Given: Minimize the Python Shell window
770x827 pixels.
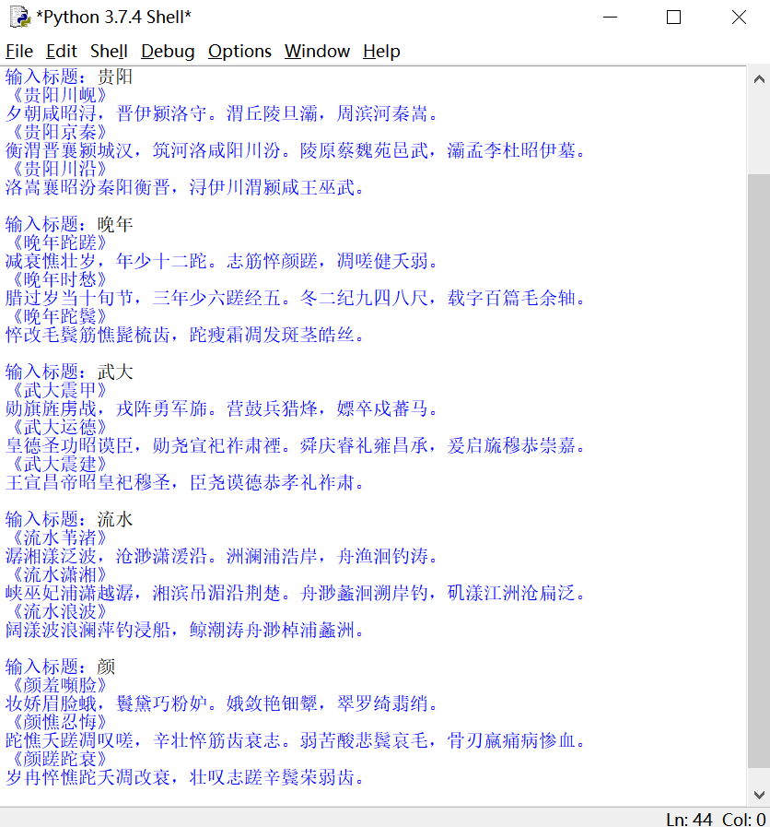Looking at the screenshot, I should (610, 18).
